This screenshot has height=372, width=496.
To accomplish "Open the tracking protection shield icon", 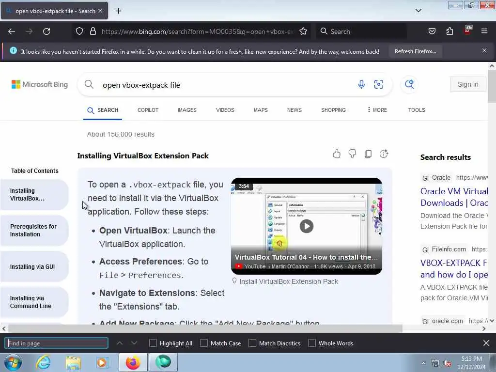I will pyautogui.click(x=79, y=31).
